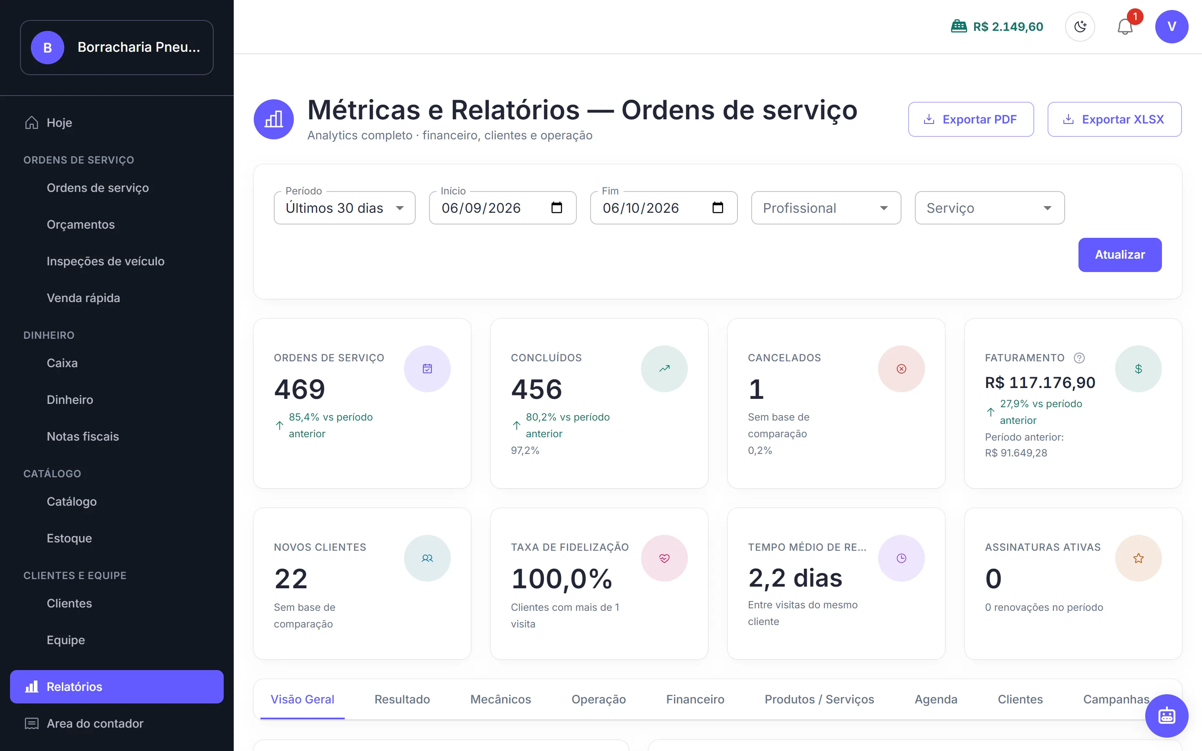Click the cash register balance icon
The width and height of the screenshot is (1202, 751).
[x=959, y=26]
